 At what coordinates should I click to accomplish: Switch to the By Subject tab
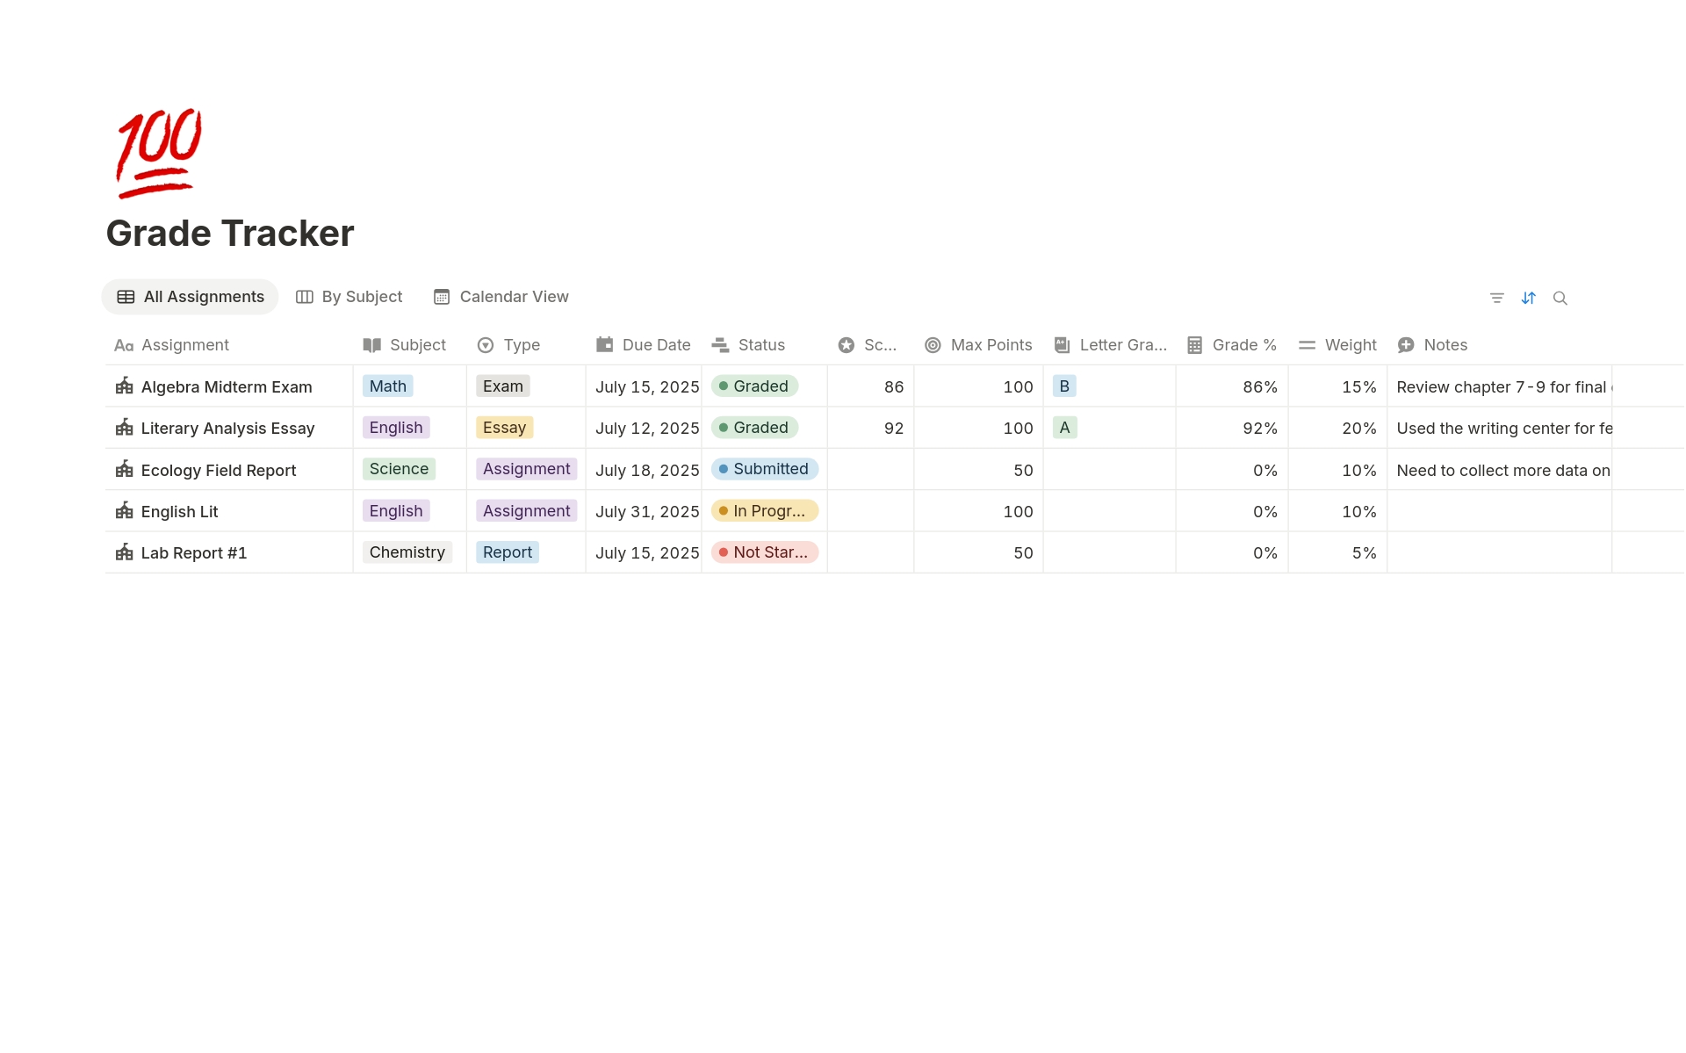coord(349,297)
